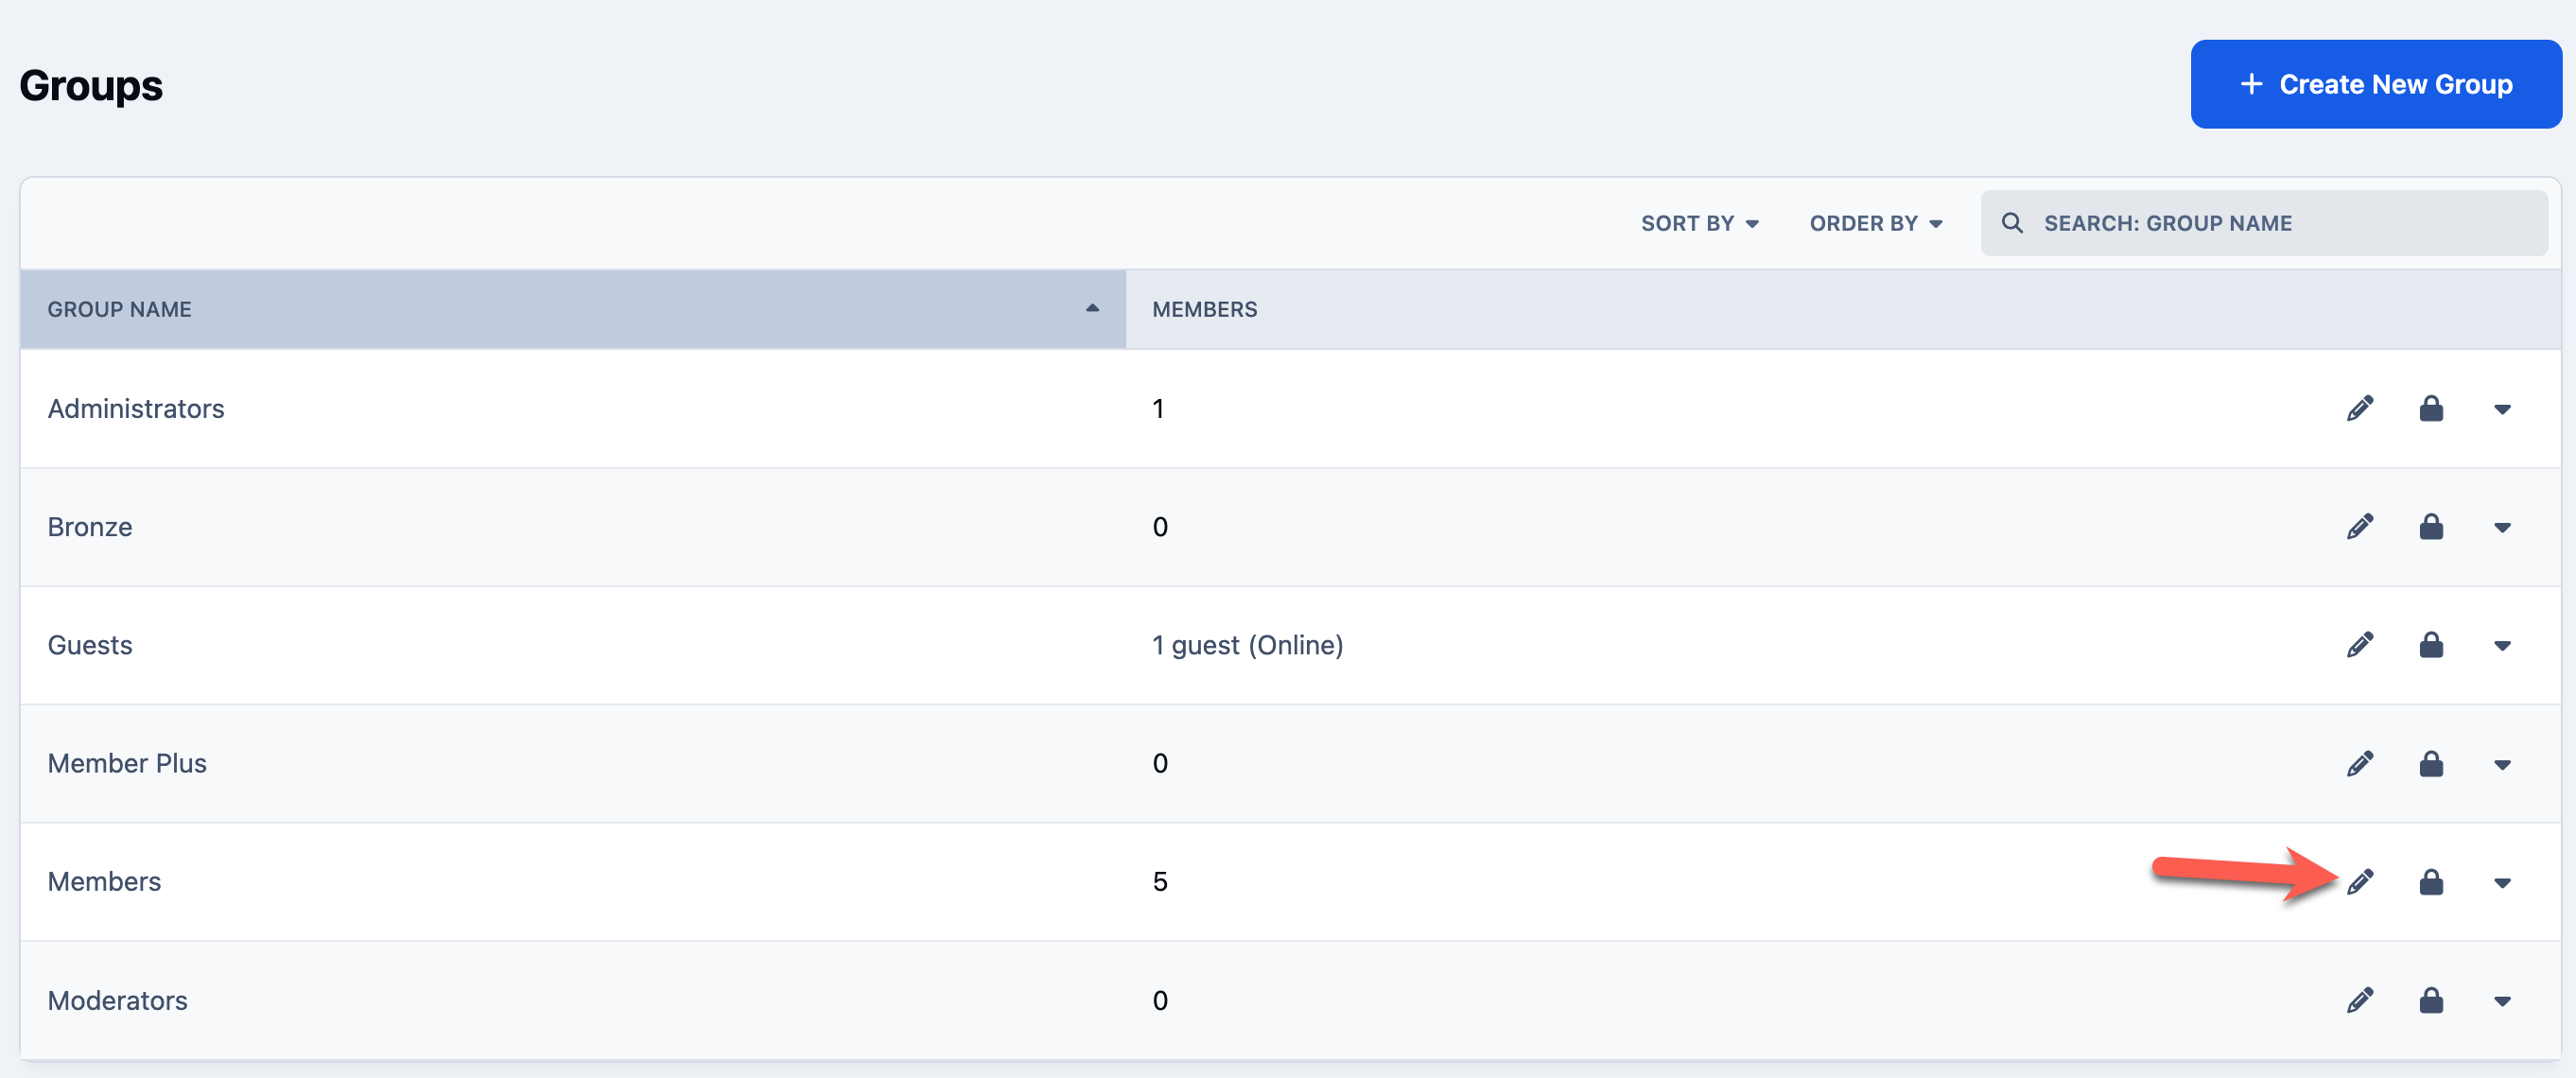The height and width of the screenshot is (1078, 2576).
Task: Click the Groups page heading
Action: click(91, 86)
